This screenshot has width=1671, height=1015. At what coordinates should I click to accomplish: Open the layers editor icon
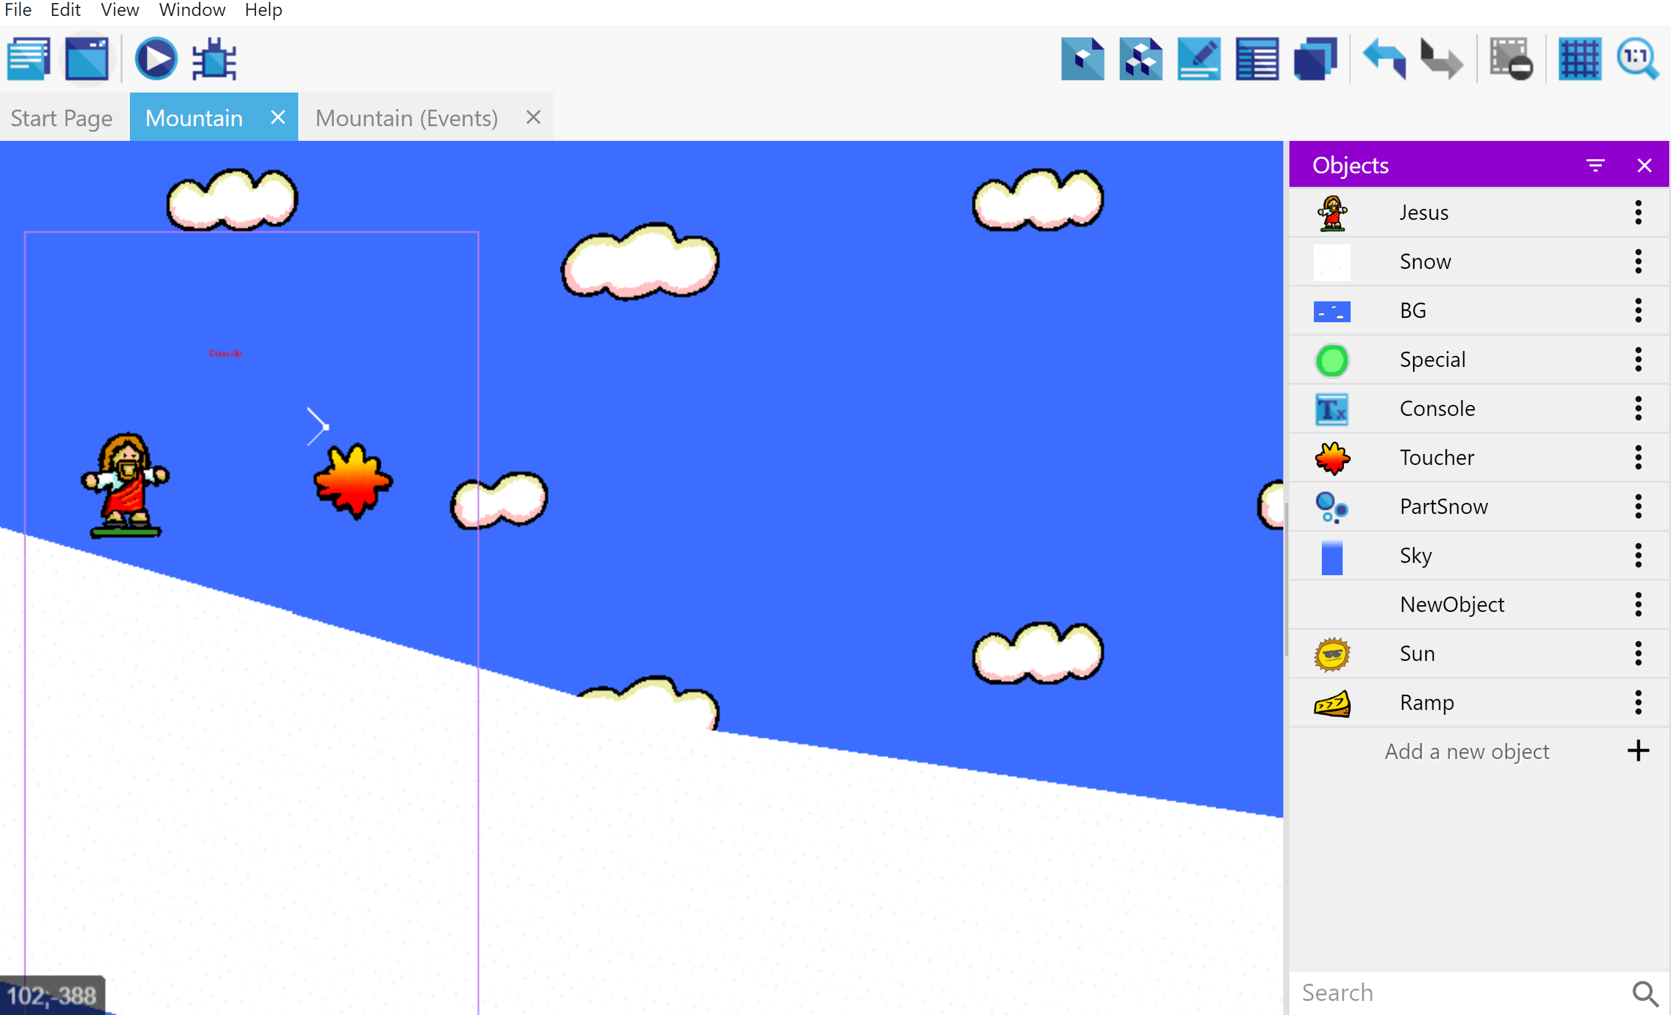1316,59
